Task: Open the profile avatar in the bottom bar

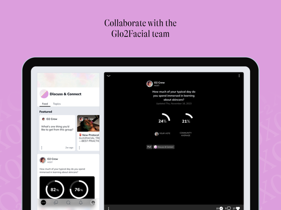Action: tap(93, 202)
